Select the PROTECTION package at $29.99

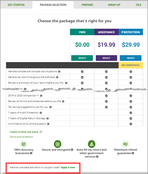click(131, 58)
